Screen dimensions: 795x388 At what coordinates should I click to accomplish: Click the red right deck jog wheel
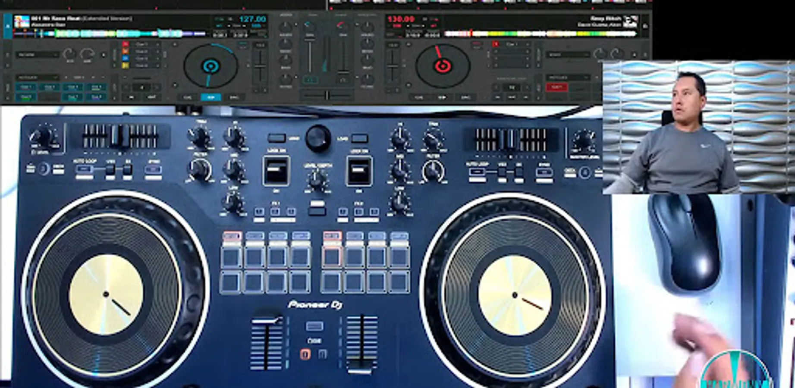(x=443, y=66)
